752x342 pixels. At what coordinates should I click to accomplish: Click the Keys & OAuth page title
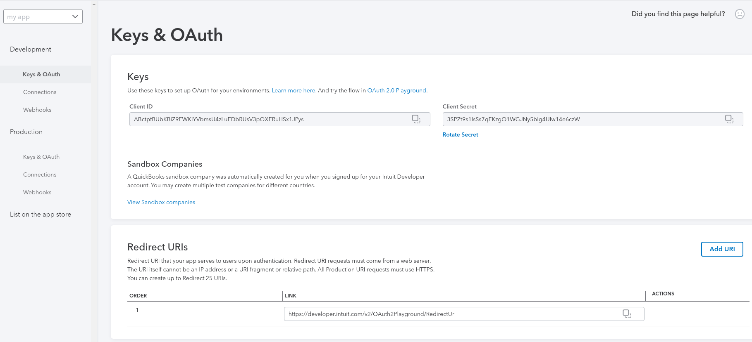pos(167,35)
